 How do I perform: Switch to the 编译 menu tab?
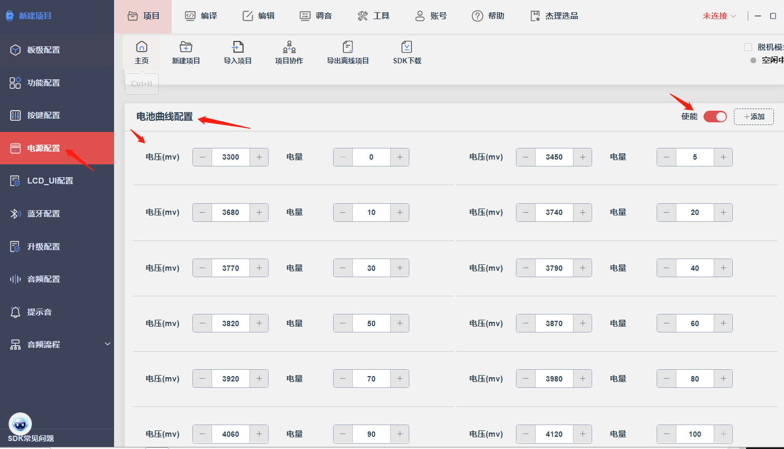pos(201,16)
